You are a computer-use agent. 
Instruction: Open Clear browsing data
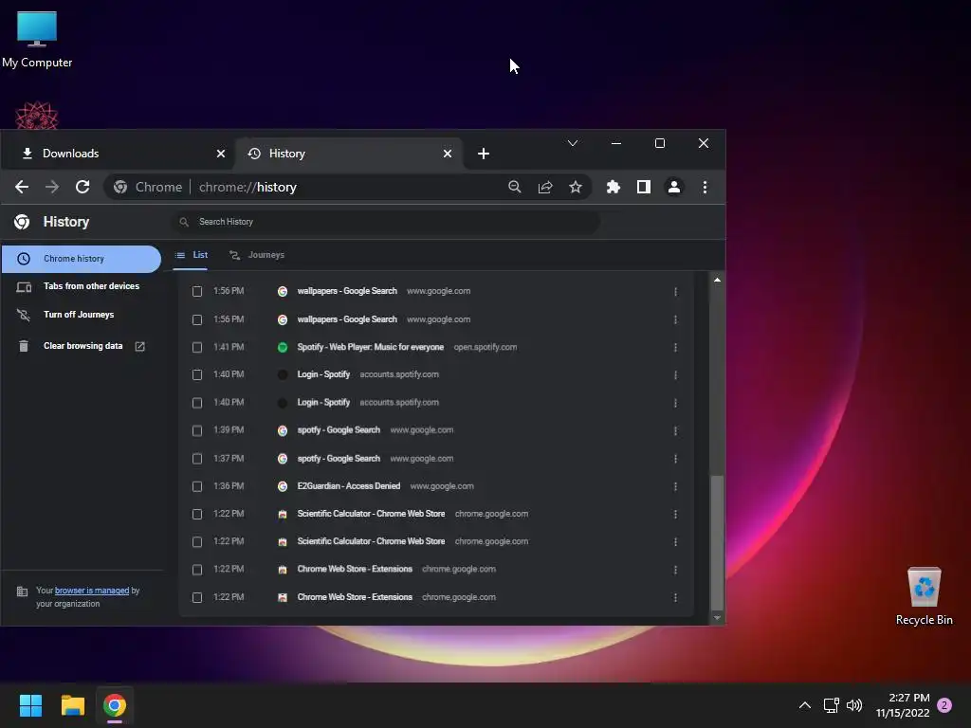[x=82, y=346]
